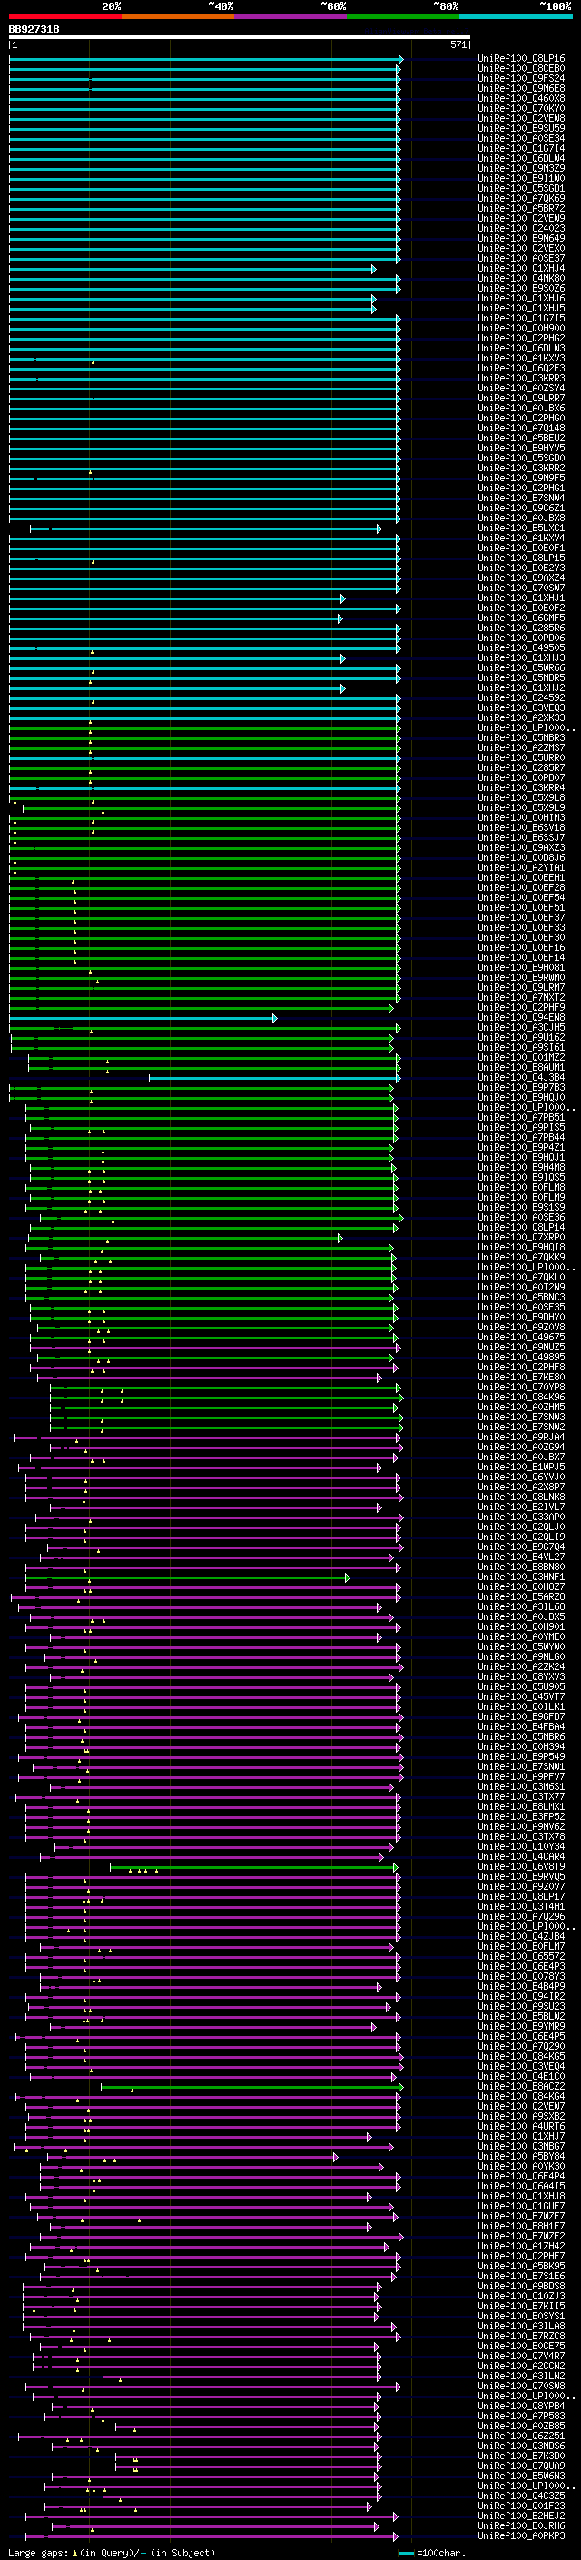Click the UniRef100_O49675 label
The height and width of the screenshot is (2560, 581).
click(x=521, y=1337)
